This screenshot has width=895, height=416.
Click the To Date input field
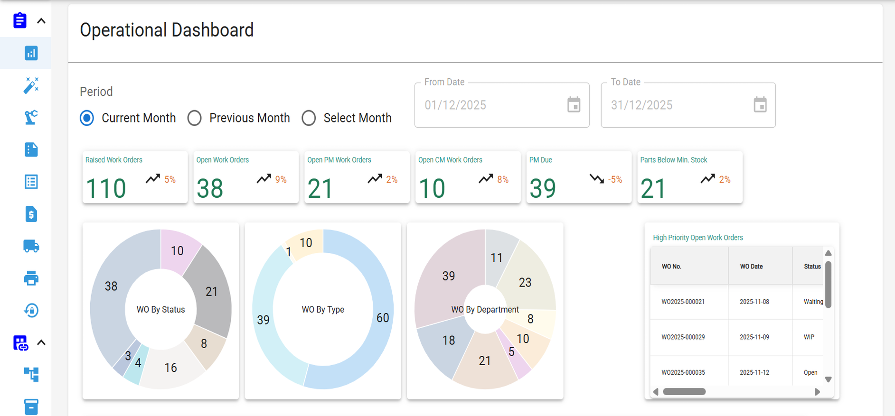pos(688,105)
